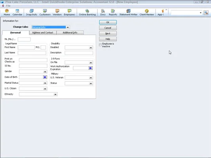Open the Customers center icon
This screenshot has width=211, height=158.
45,12
